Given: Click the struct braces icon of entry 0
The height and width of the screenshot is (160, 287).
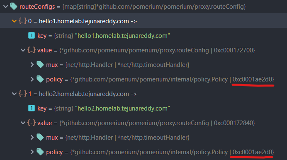Looking at the screenshot, I should (x=23, y=21).
